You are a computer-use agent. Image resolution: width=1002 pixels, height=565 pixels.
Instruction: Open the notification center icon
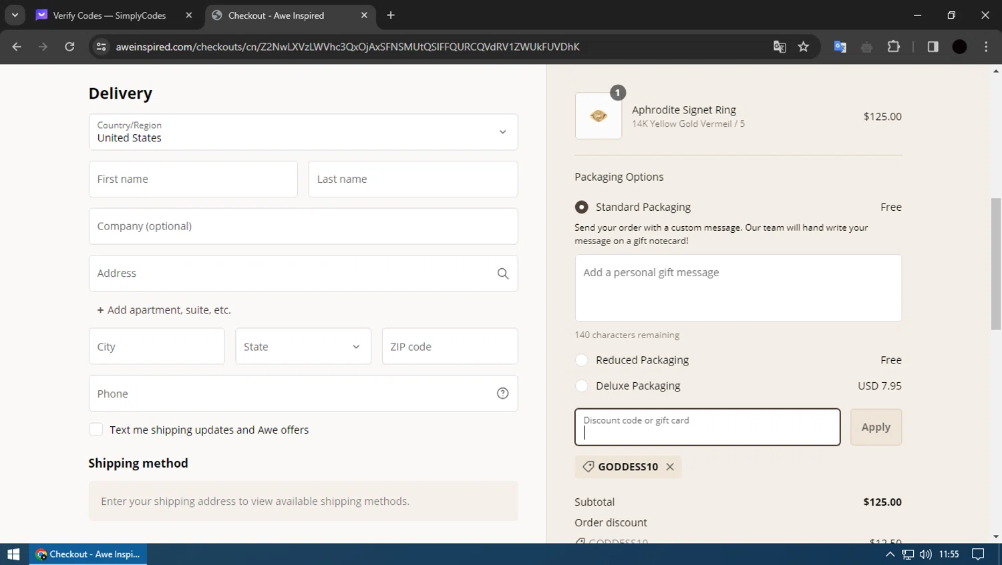click(x=978, y=554)
